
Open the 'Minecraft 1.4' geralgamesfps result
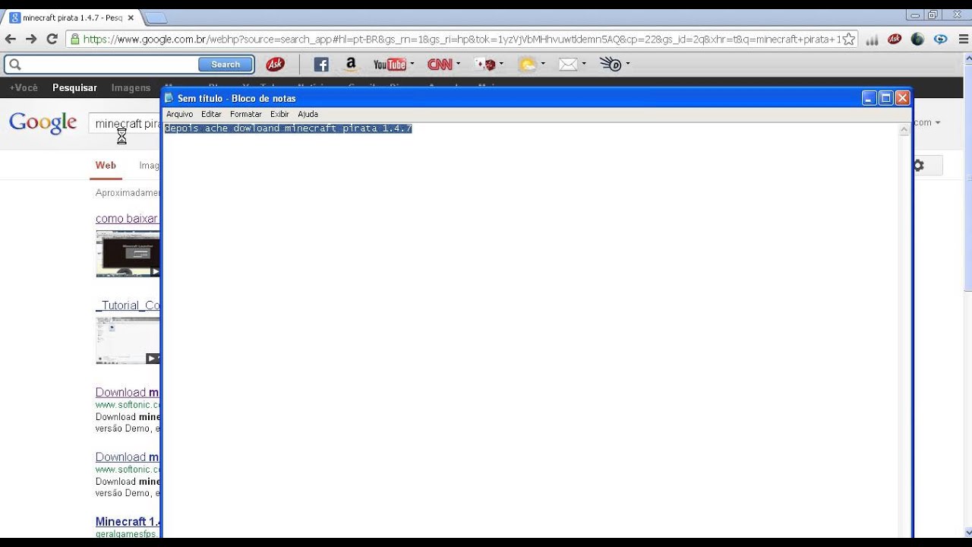[x=128, y=521]
